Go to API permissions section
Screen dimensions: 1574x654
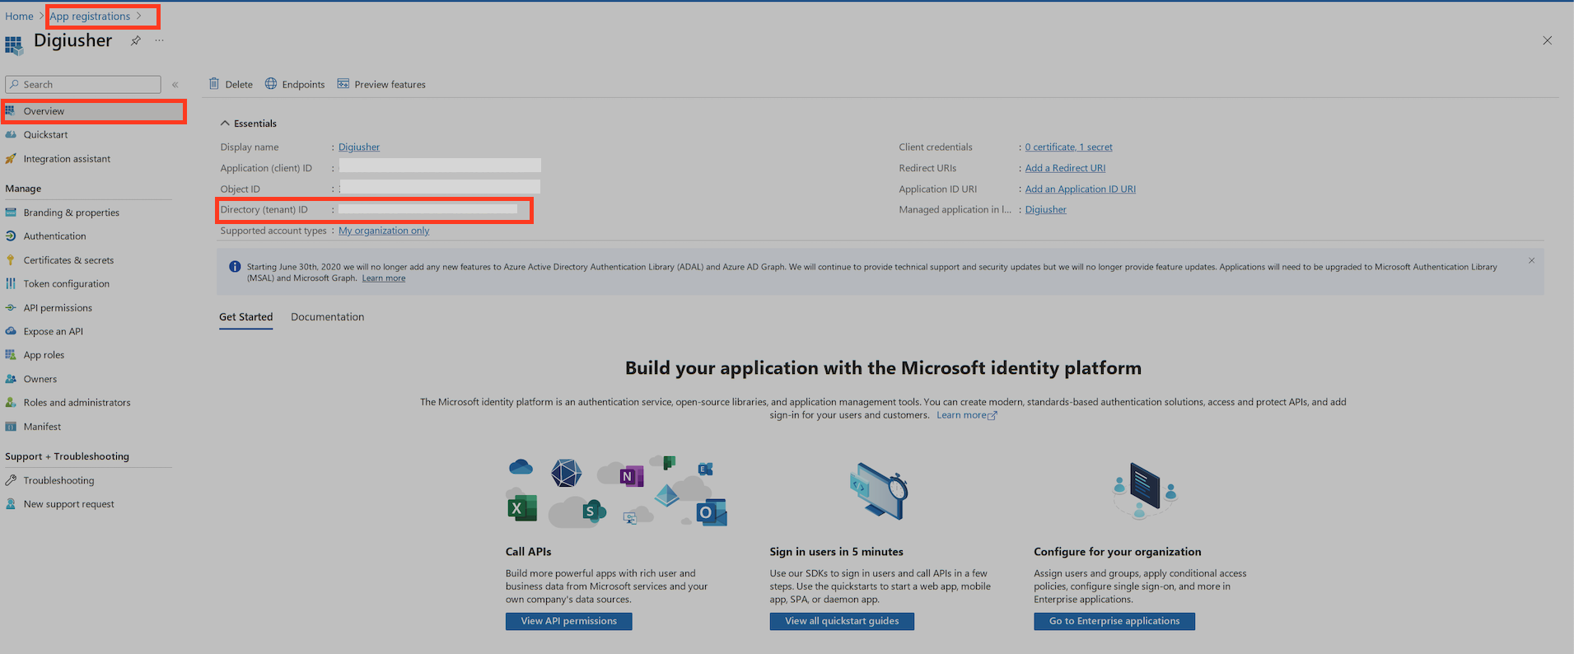[58, 308]
